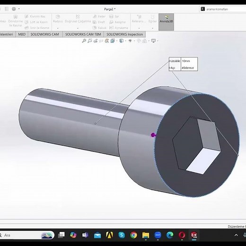Click the Uzaklık 10mm value field
The width and height of the screenshot is (246, 246).
coord(189,61)
